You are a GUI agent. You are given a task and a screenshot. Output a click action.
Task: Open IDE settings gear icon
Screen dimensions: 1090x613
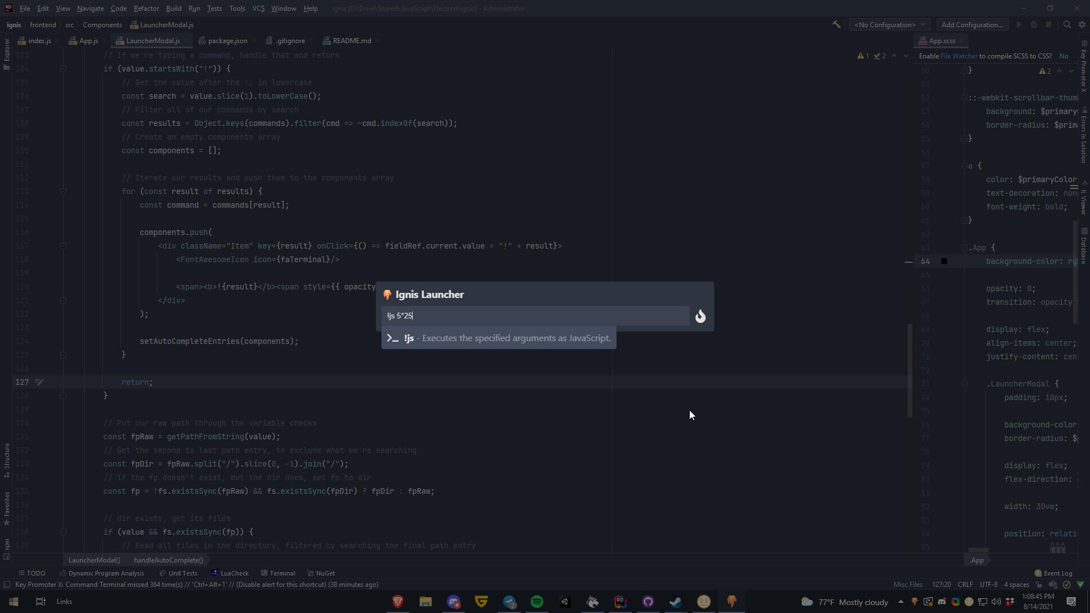click(x=1082, y=24)
